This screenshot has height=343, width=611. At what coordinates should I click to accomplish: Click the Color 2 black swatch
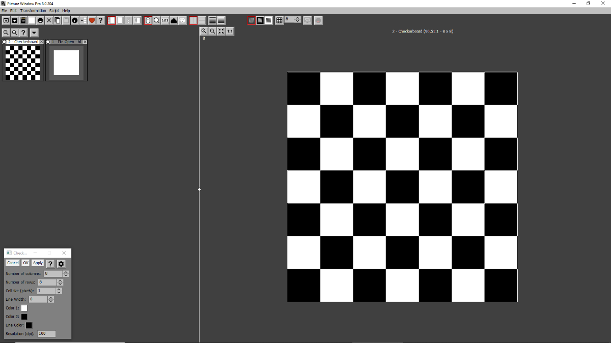(24, 317)
